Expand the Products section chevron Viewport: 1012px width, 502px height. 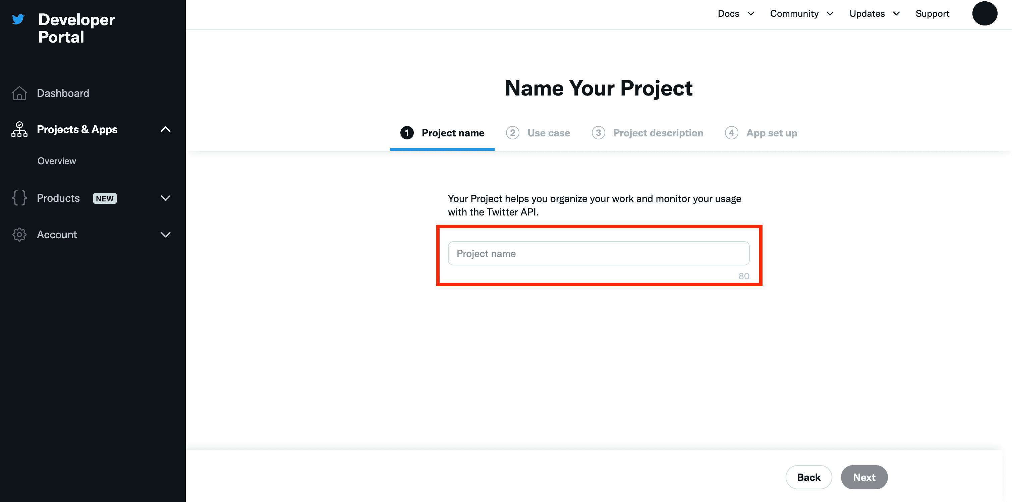(x=166, y=198)
